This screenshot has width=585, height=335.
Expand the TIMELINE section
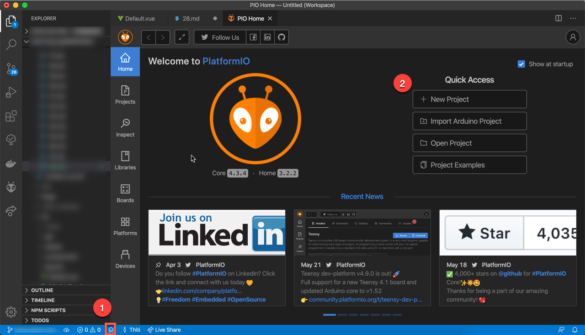point(43,300)
